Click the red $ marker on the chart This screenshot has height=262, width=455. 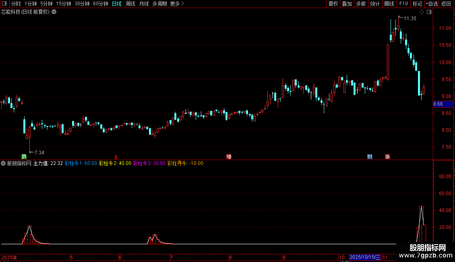(x=116, y=157)
